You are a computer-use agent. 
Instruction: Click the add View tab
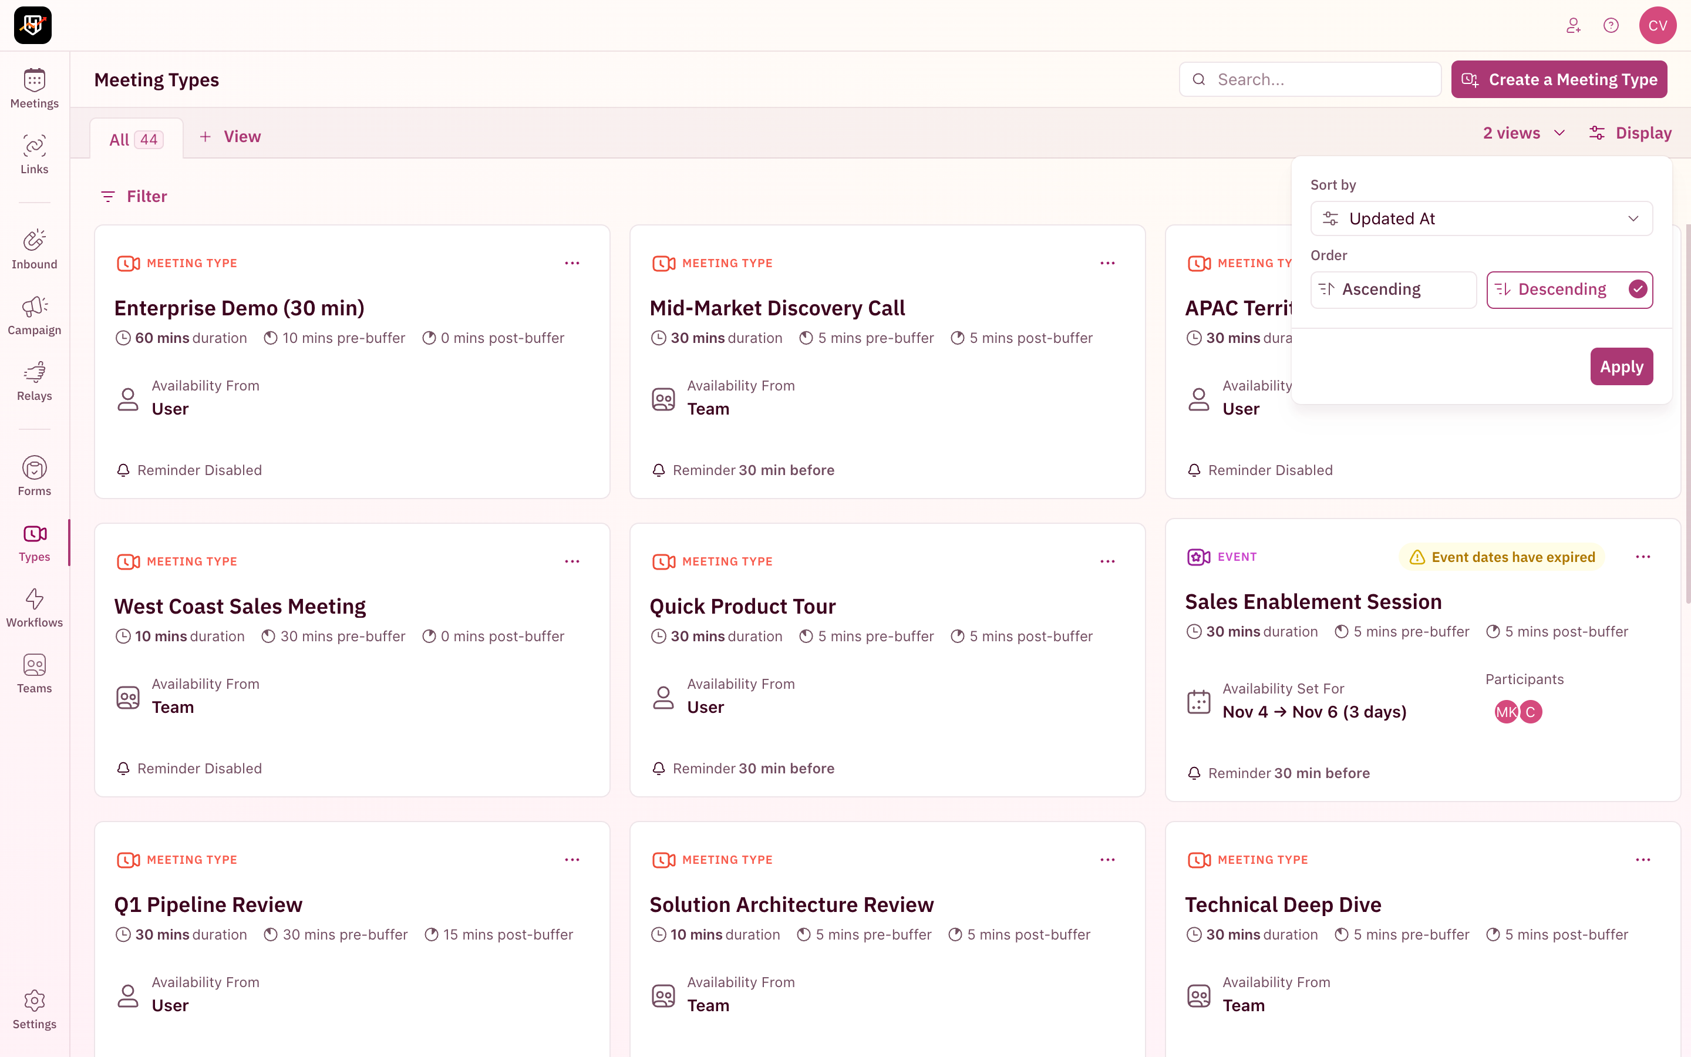pyautogui.click(x=230, y=136)
